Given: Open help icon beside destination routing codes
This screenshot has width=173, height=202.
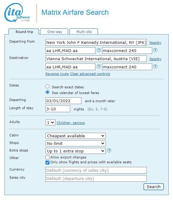Looking at the screenshot, I should (99, 67).
